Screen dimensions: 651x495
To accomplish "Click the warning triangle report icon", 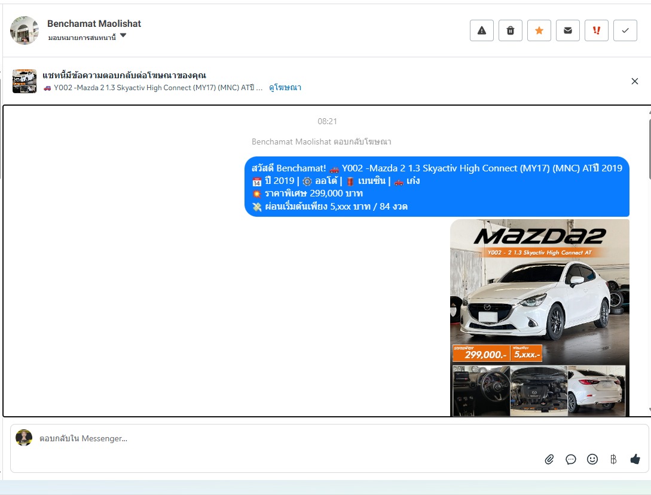I will (482, 30).
